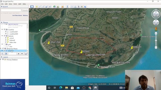Open the View menu
This screenshot has width=161, height=90.
pyautogui.click(x=11, y=4)
